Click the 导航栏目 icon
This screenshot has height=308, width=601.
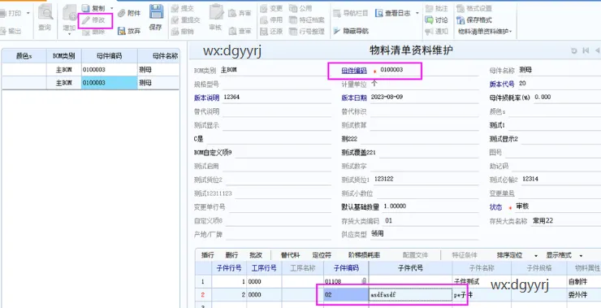click(x=336, y=14)
